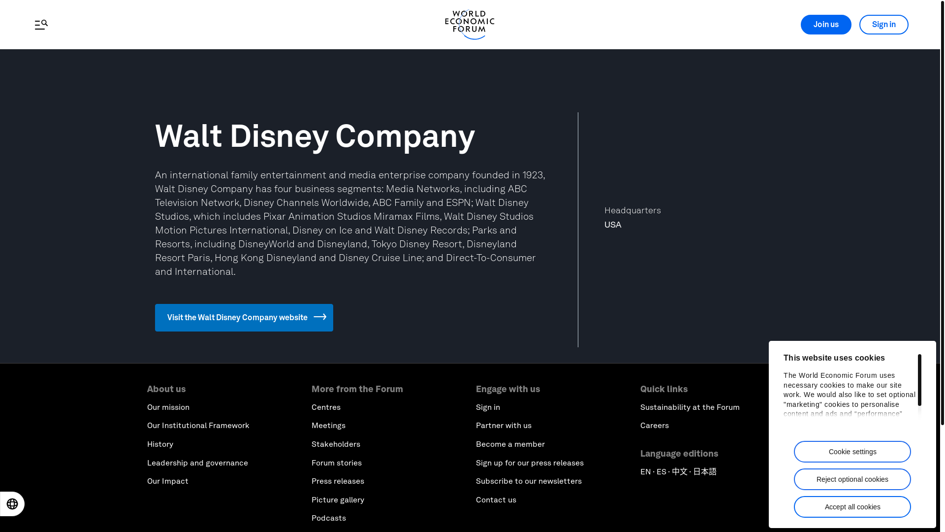Open the menu and search icon
This screenshot has height=532, width=945.
point(41,25)
